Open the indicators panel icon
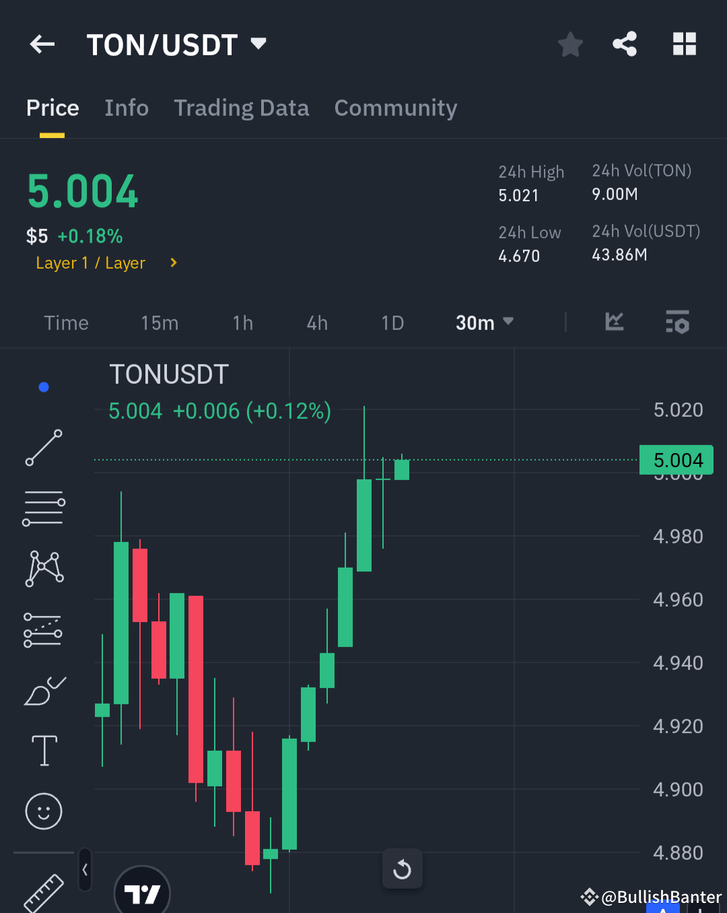The height and width of the screenshot is (913, 727). 613,323
